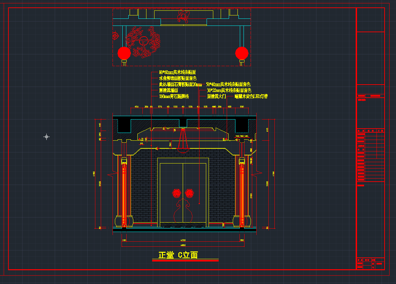The image size is (396, 284).
Task: Click the 暗藏米黄色LED灯带 annotation
Action: [251, 97]
